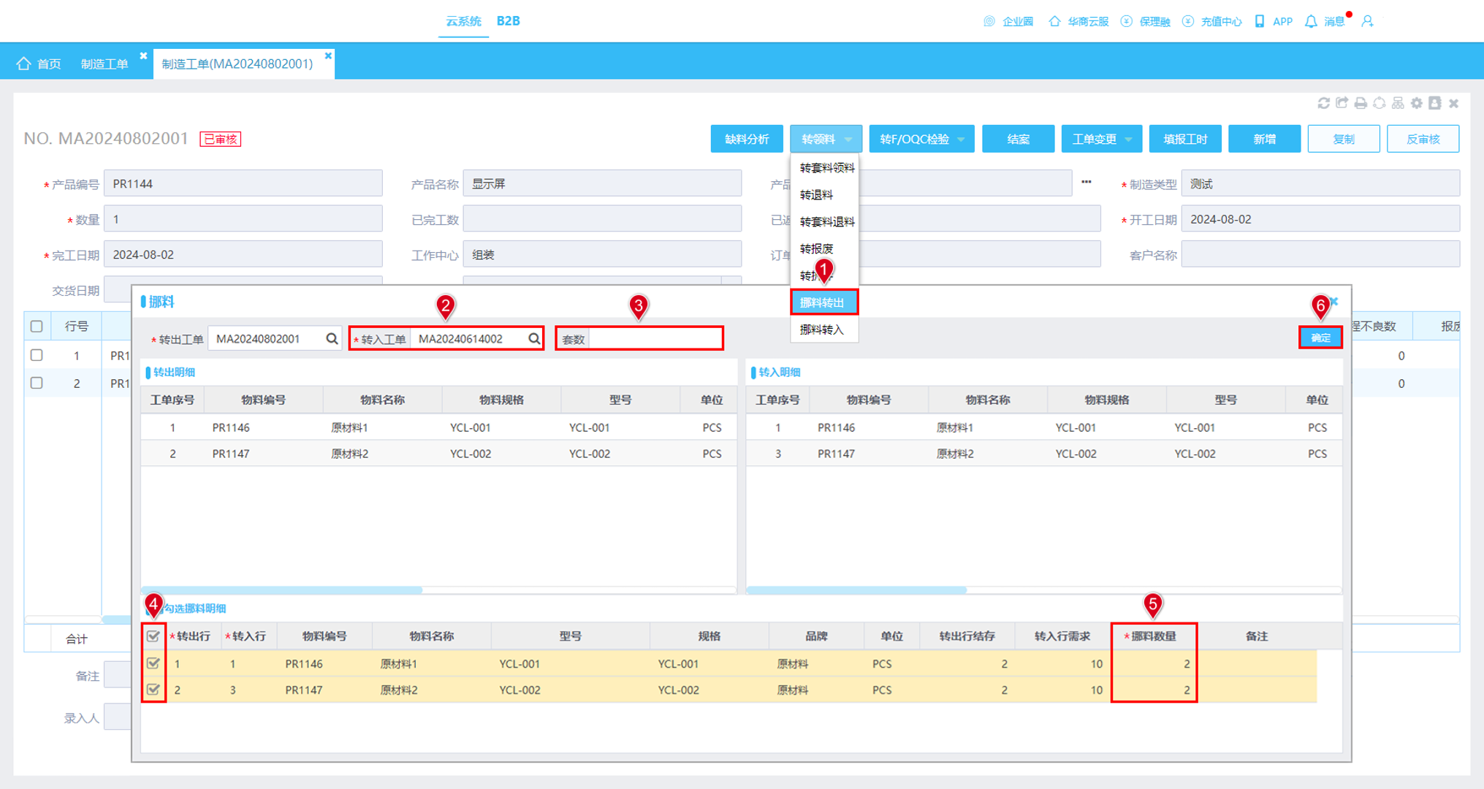
Task: Open the user profile icon
Action: [x=1368, y=21]
